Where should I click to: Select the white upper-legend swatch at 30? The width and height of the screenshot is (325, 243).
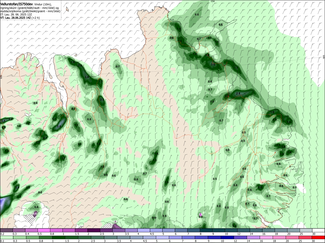pyautogui.click(x=319, y=230)
